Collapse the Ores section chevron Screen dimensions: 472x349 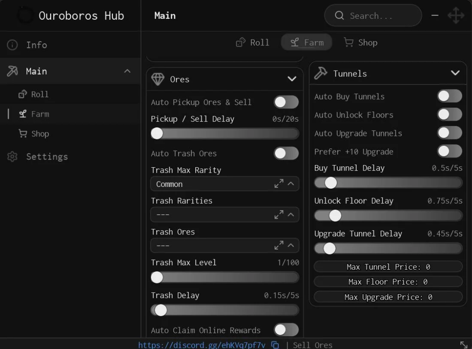[x=292, y=79]
